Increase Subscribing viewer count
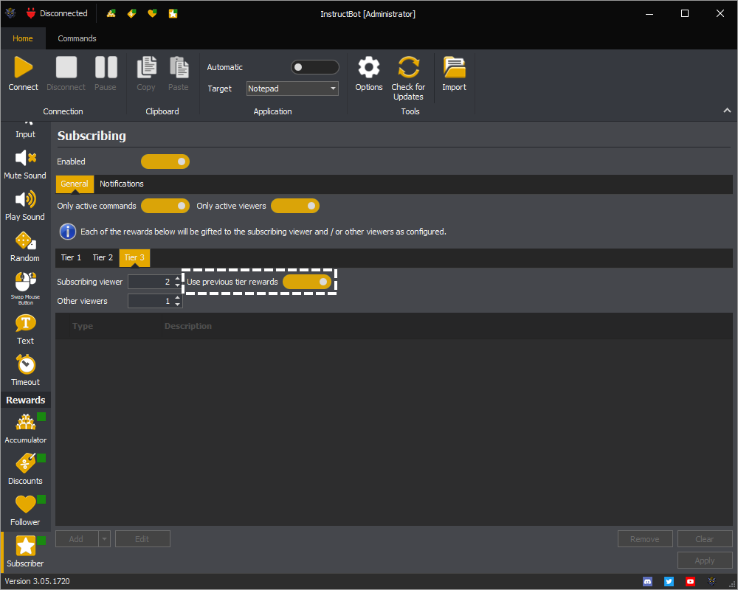Viewport: 738px width, 590px height. (177, 279)
